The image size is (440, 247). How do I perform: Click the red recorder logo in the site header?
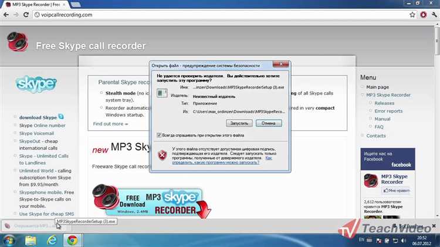[x=18, y=42]
